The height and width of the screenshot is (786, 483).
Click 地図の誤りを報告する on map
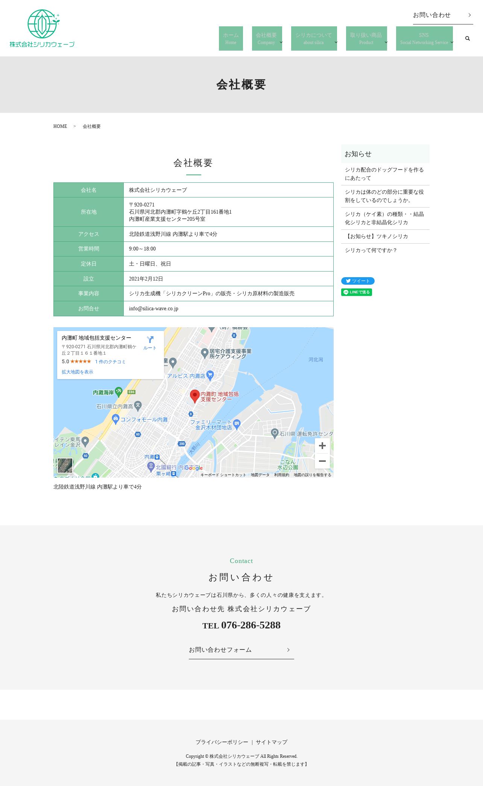[313, 475]
